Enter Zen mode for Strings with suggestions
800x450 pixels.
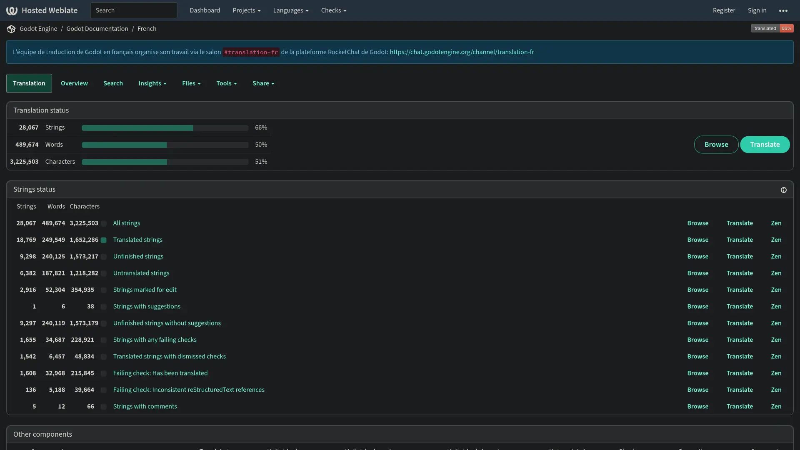pyautogui.click(x=777, y=306)
